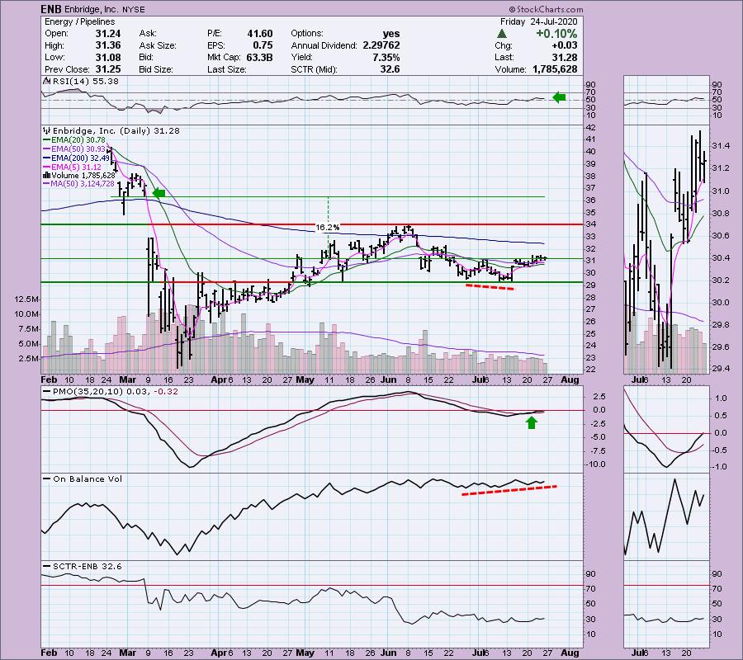Select the red dashed trendline under July prices
The image size is (743, 660).
click(490, 287)
